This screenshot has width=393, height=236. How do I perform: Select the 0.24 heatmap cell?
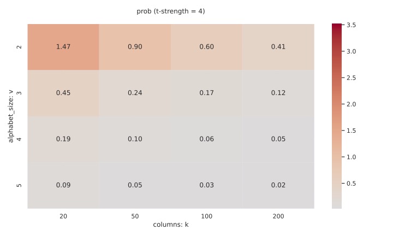click(x=135, y=93)
